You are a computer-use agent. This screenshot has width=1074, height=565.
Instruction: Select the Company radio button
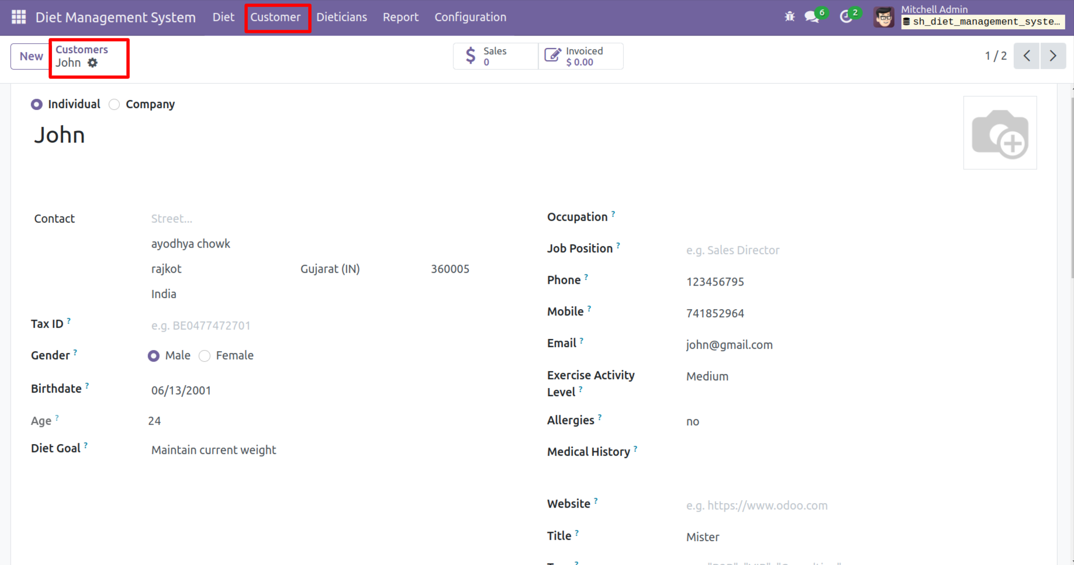115,104
